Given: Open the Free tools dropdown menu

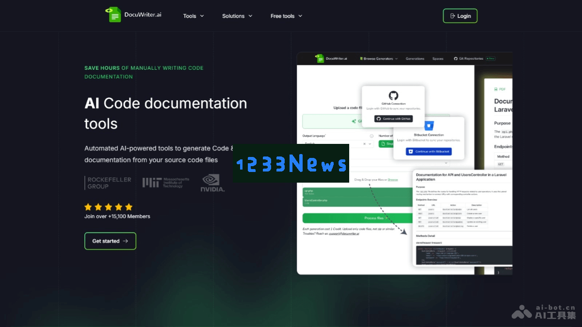Looking at the screenshot, I should pyautogui.click(x=286, y=16).
